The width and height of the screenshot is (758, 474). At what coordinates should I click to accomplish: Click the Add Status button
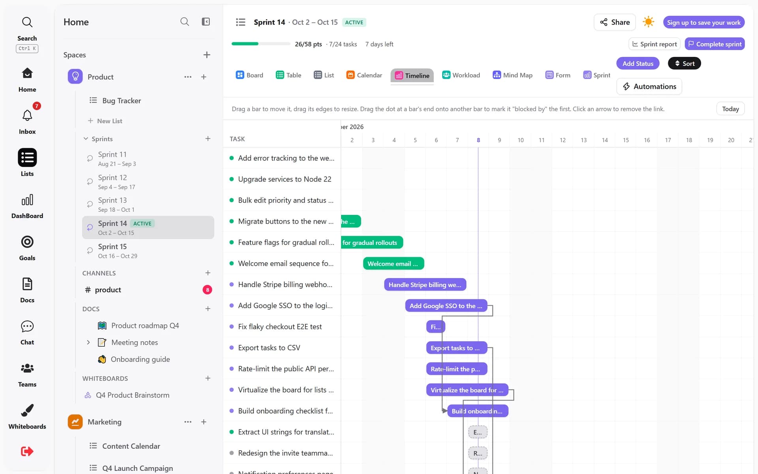(638, 64)
